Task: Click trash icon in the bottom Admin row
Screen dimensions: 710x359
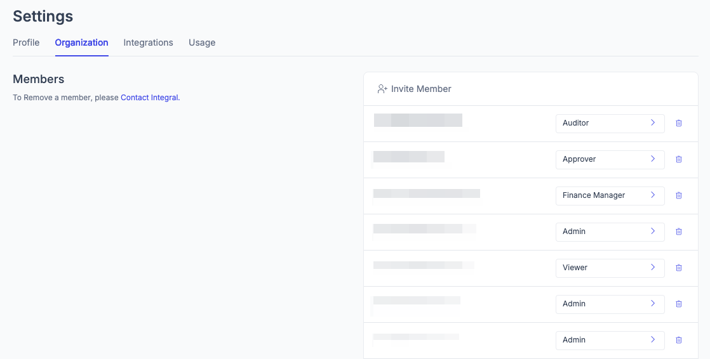Action: pos(678,340)
